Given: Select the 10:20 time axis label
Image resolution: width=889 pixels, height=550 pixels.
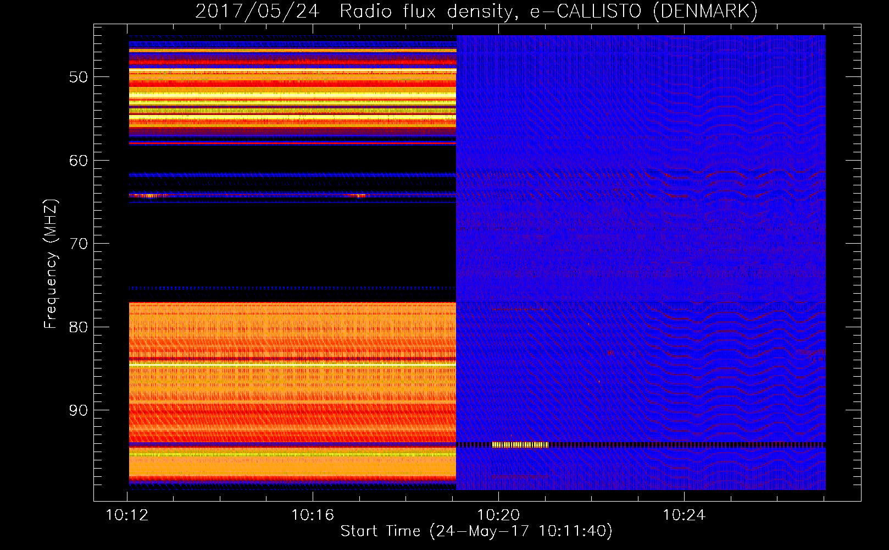Looking at the screenshot, I should pyautogui.click(x=498, y=515).
